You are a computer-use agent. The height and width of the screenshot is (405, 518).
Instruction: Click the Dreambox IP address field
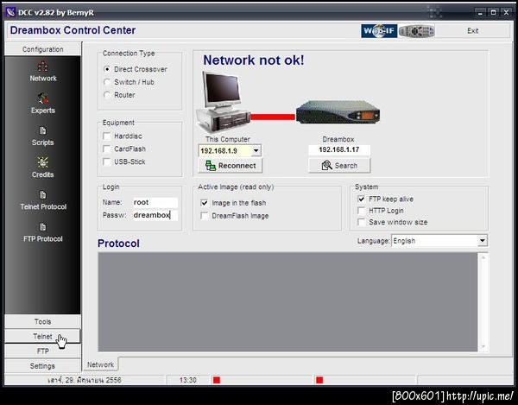339,149
